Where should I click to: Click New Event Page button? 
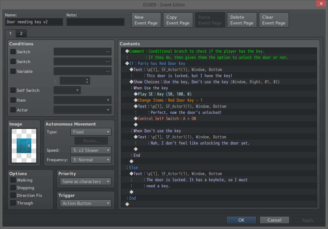[146, 20]
